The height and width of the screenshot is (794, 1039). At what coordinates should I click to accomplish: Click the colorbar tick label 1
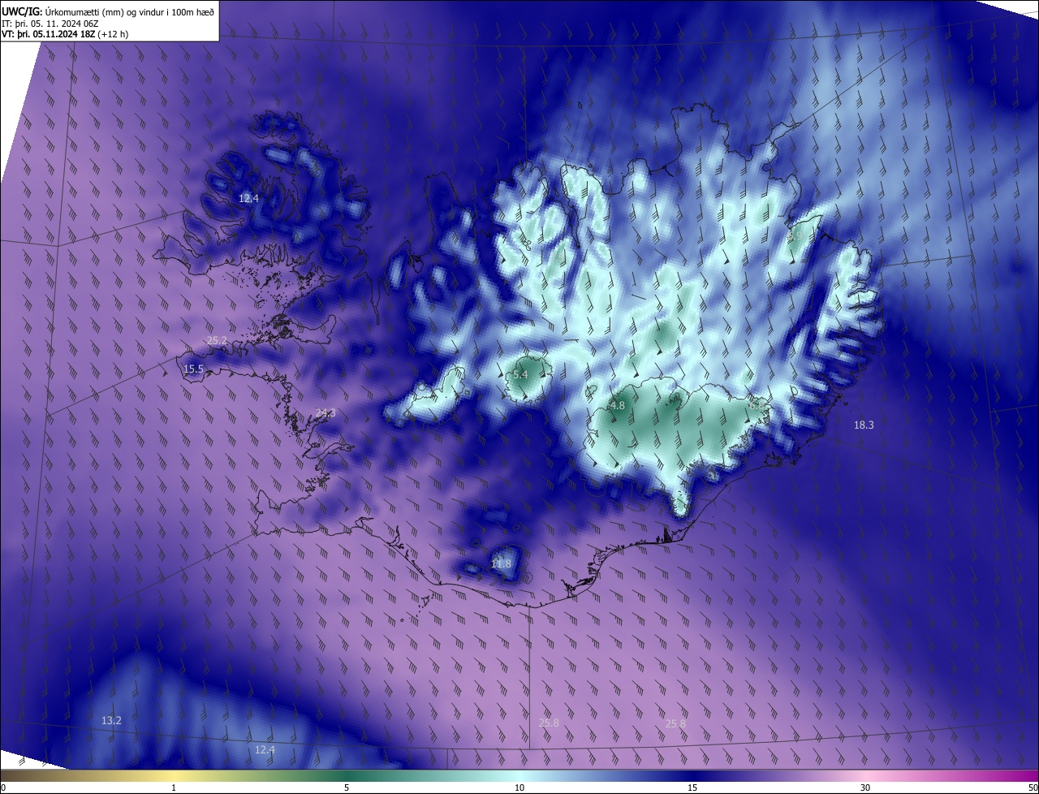click(x=174, y=788)
